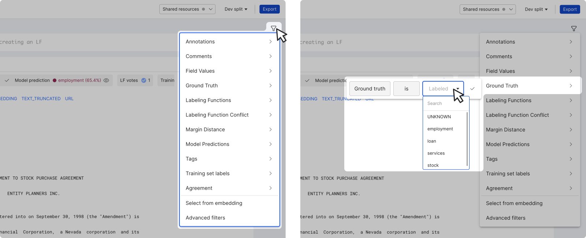The image size is (586, 238).
Task: Click the 'is' operator button
Action: (407, 89)
